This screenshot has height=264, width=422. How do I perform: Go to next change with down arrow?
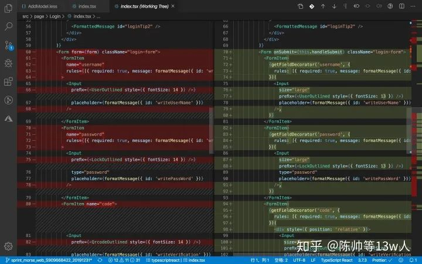coord(334,6)
